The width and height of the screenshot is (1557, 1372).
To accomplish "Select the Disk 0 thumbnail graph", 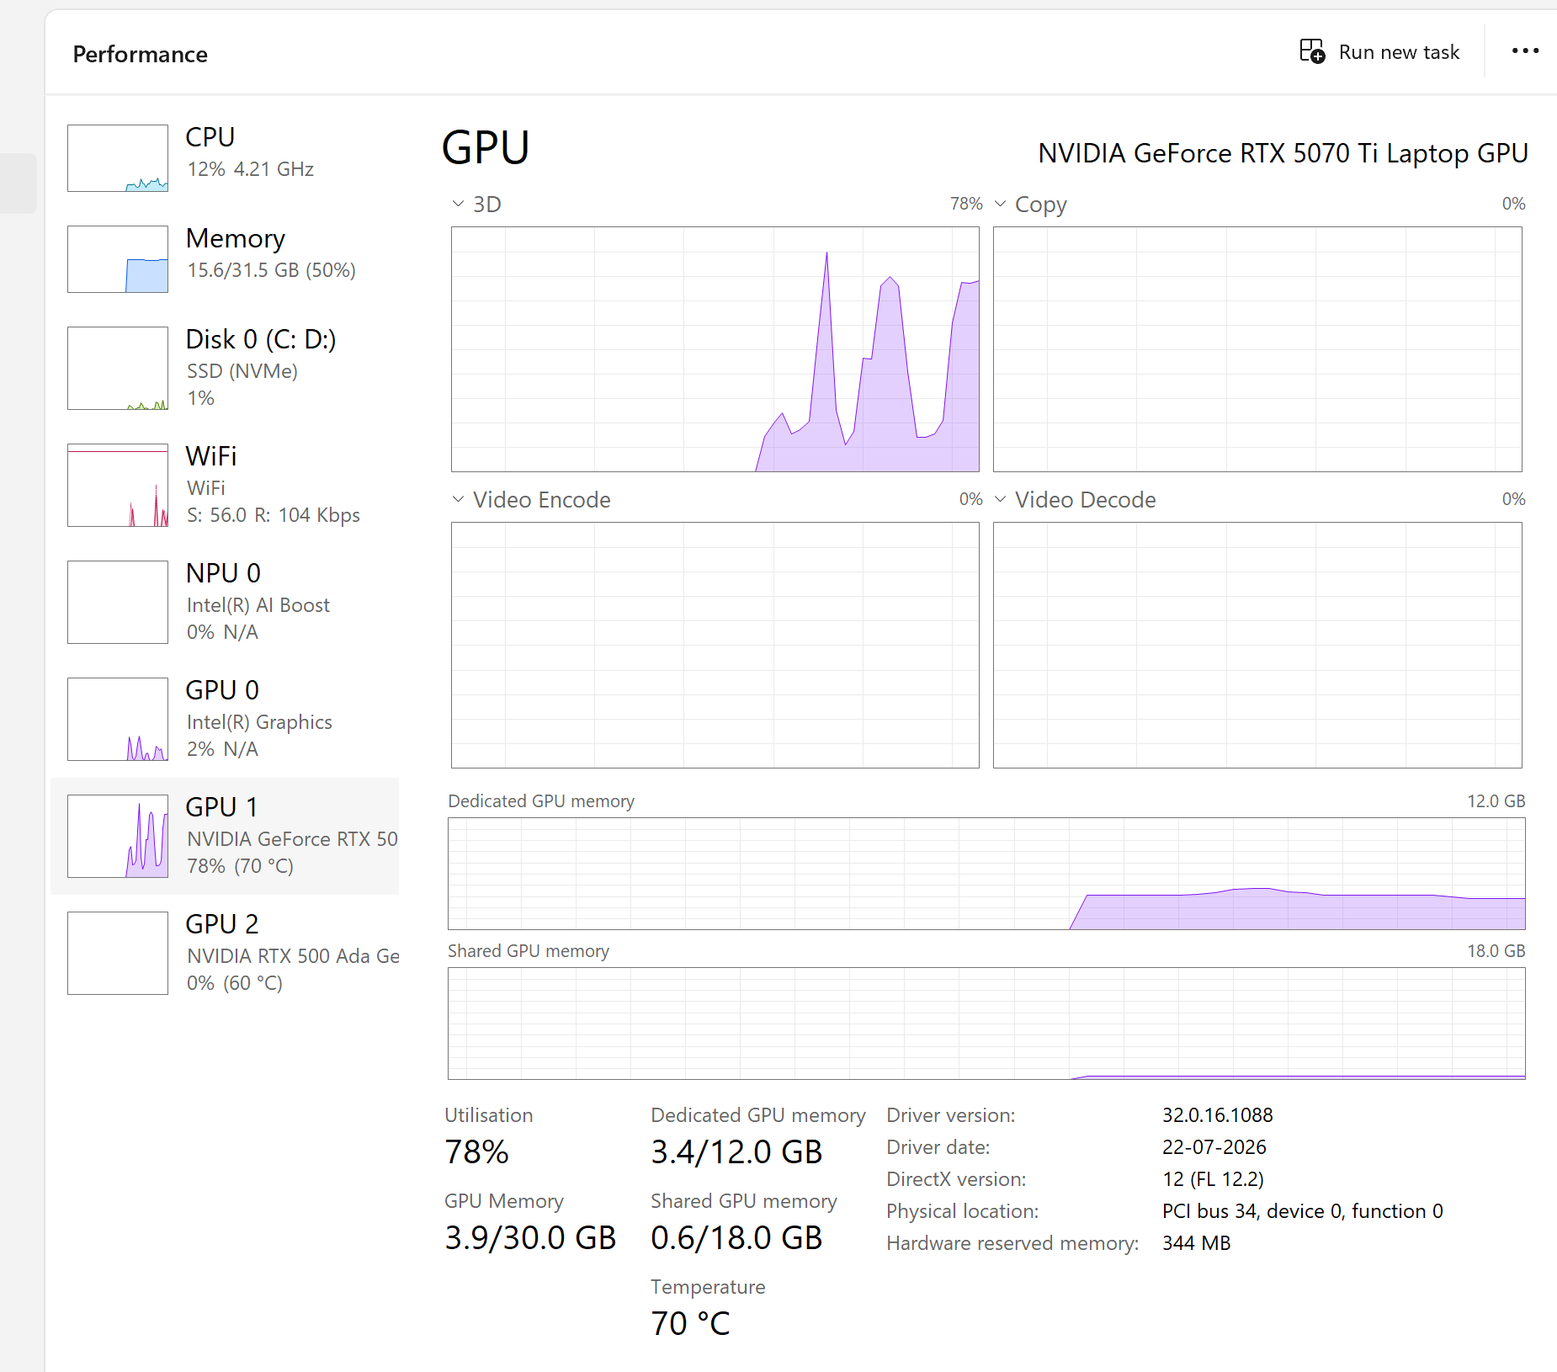I will pos(118,368).
